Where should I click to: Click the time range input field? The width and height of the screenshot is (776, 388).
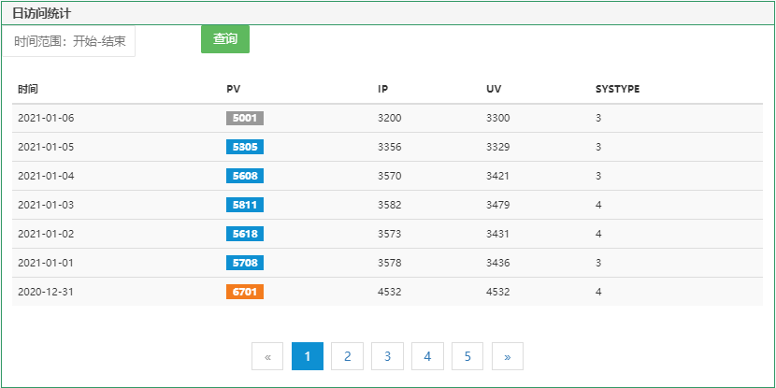pos(69,41)
